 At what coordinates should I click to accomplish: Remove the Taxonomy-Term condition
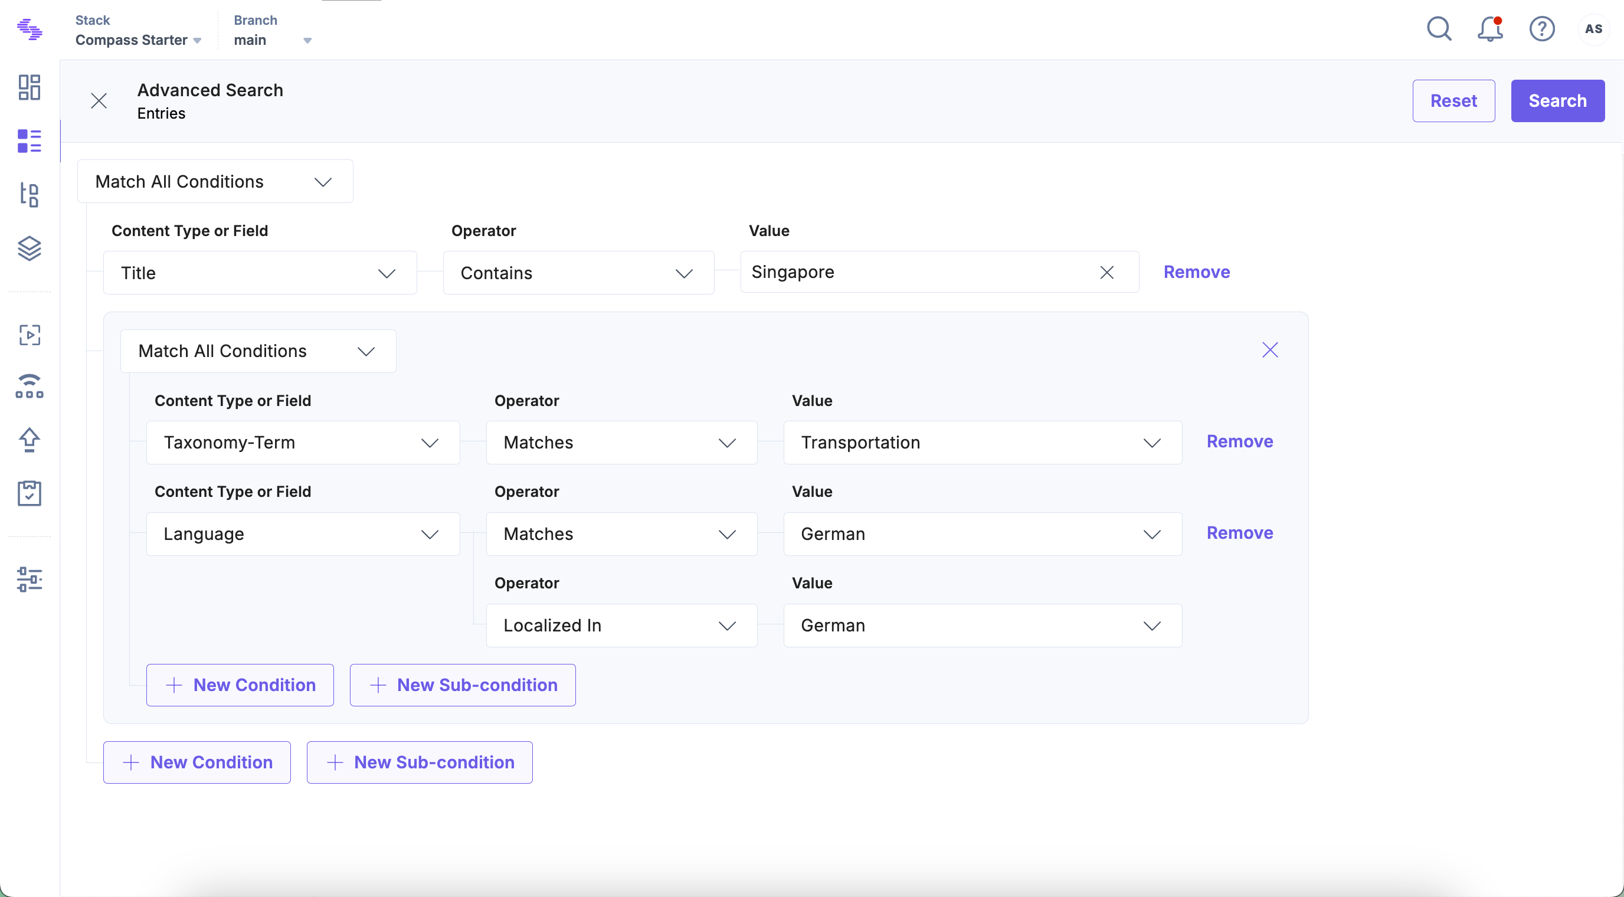pyautogui.click(x=1239, y=441)
